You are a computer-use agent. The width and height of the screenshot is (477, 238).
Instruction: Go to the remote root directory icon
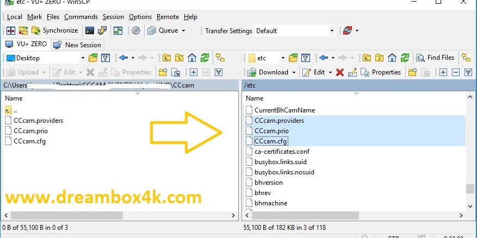[x=379, y=58]
